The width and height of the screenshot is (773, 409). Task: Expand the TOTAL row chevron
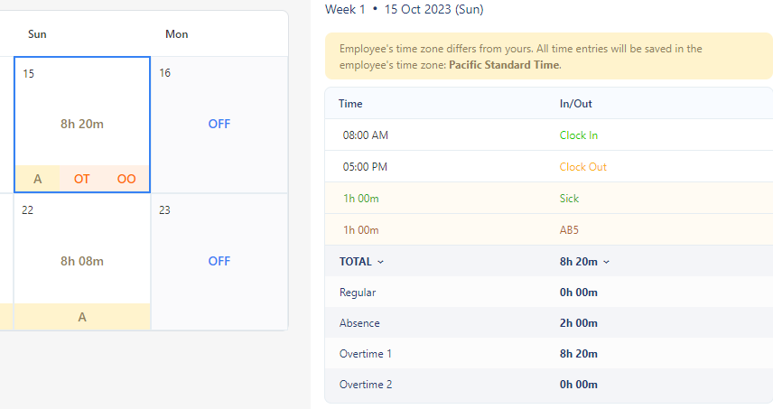[x=380, y=262]
